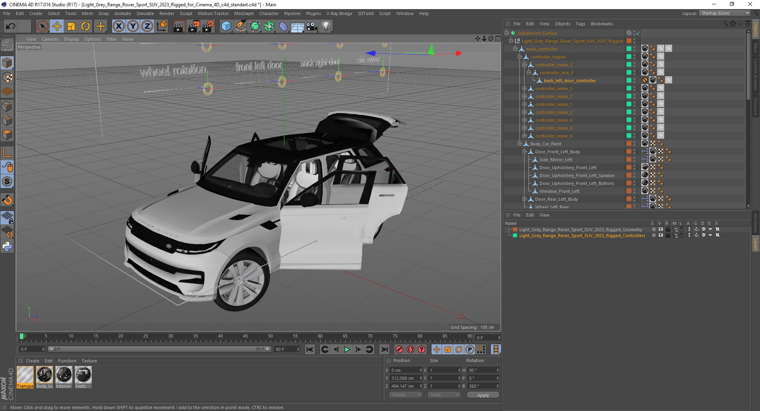
Task: Open the Spline pen tool
Action: pyautogui.click(x=240, y=26)
